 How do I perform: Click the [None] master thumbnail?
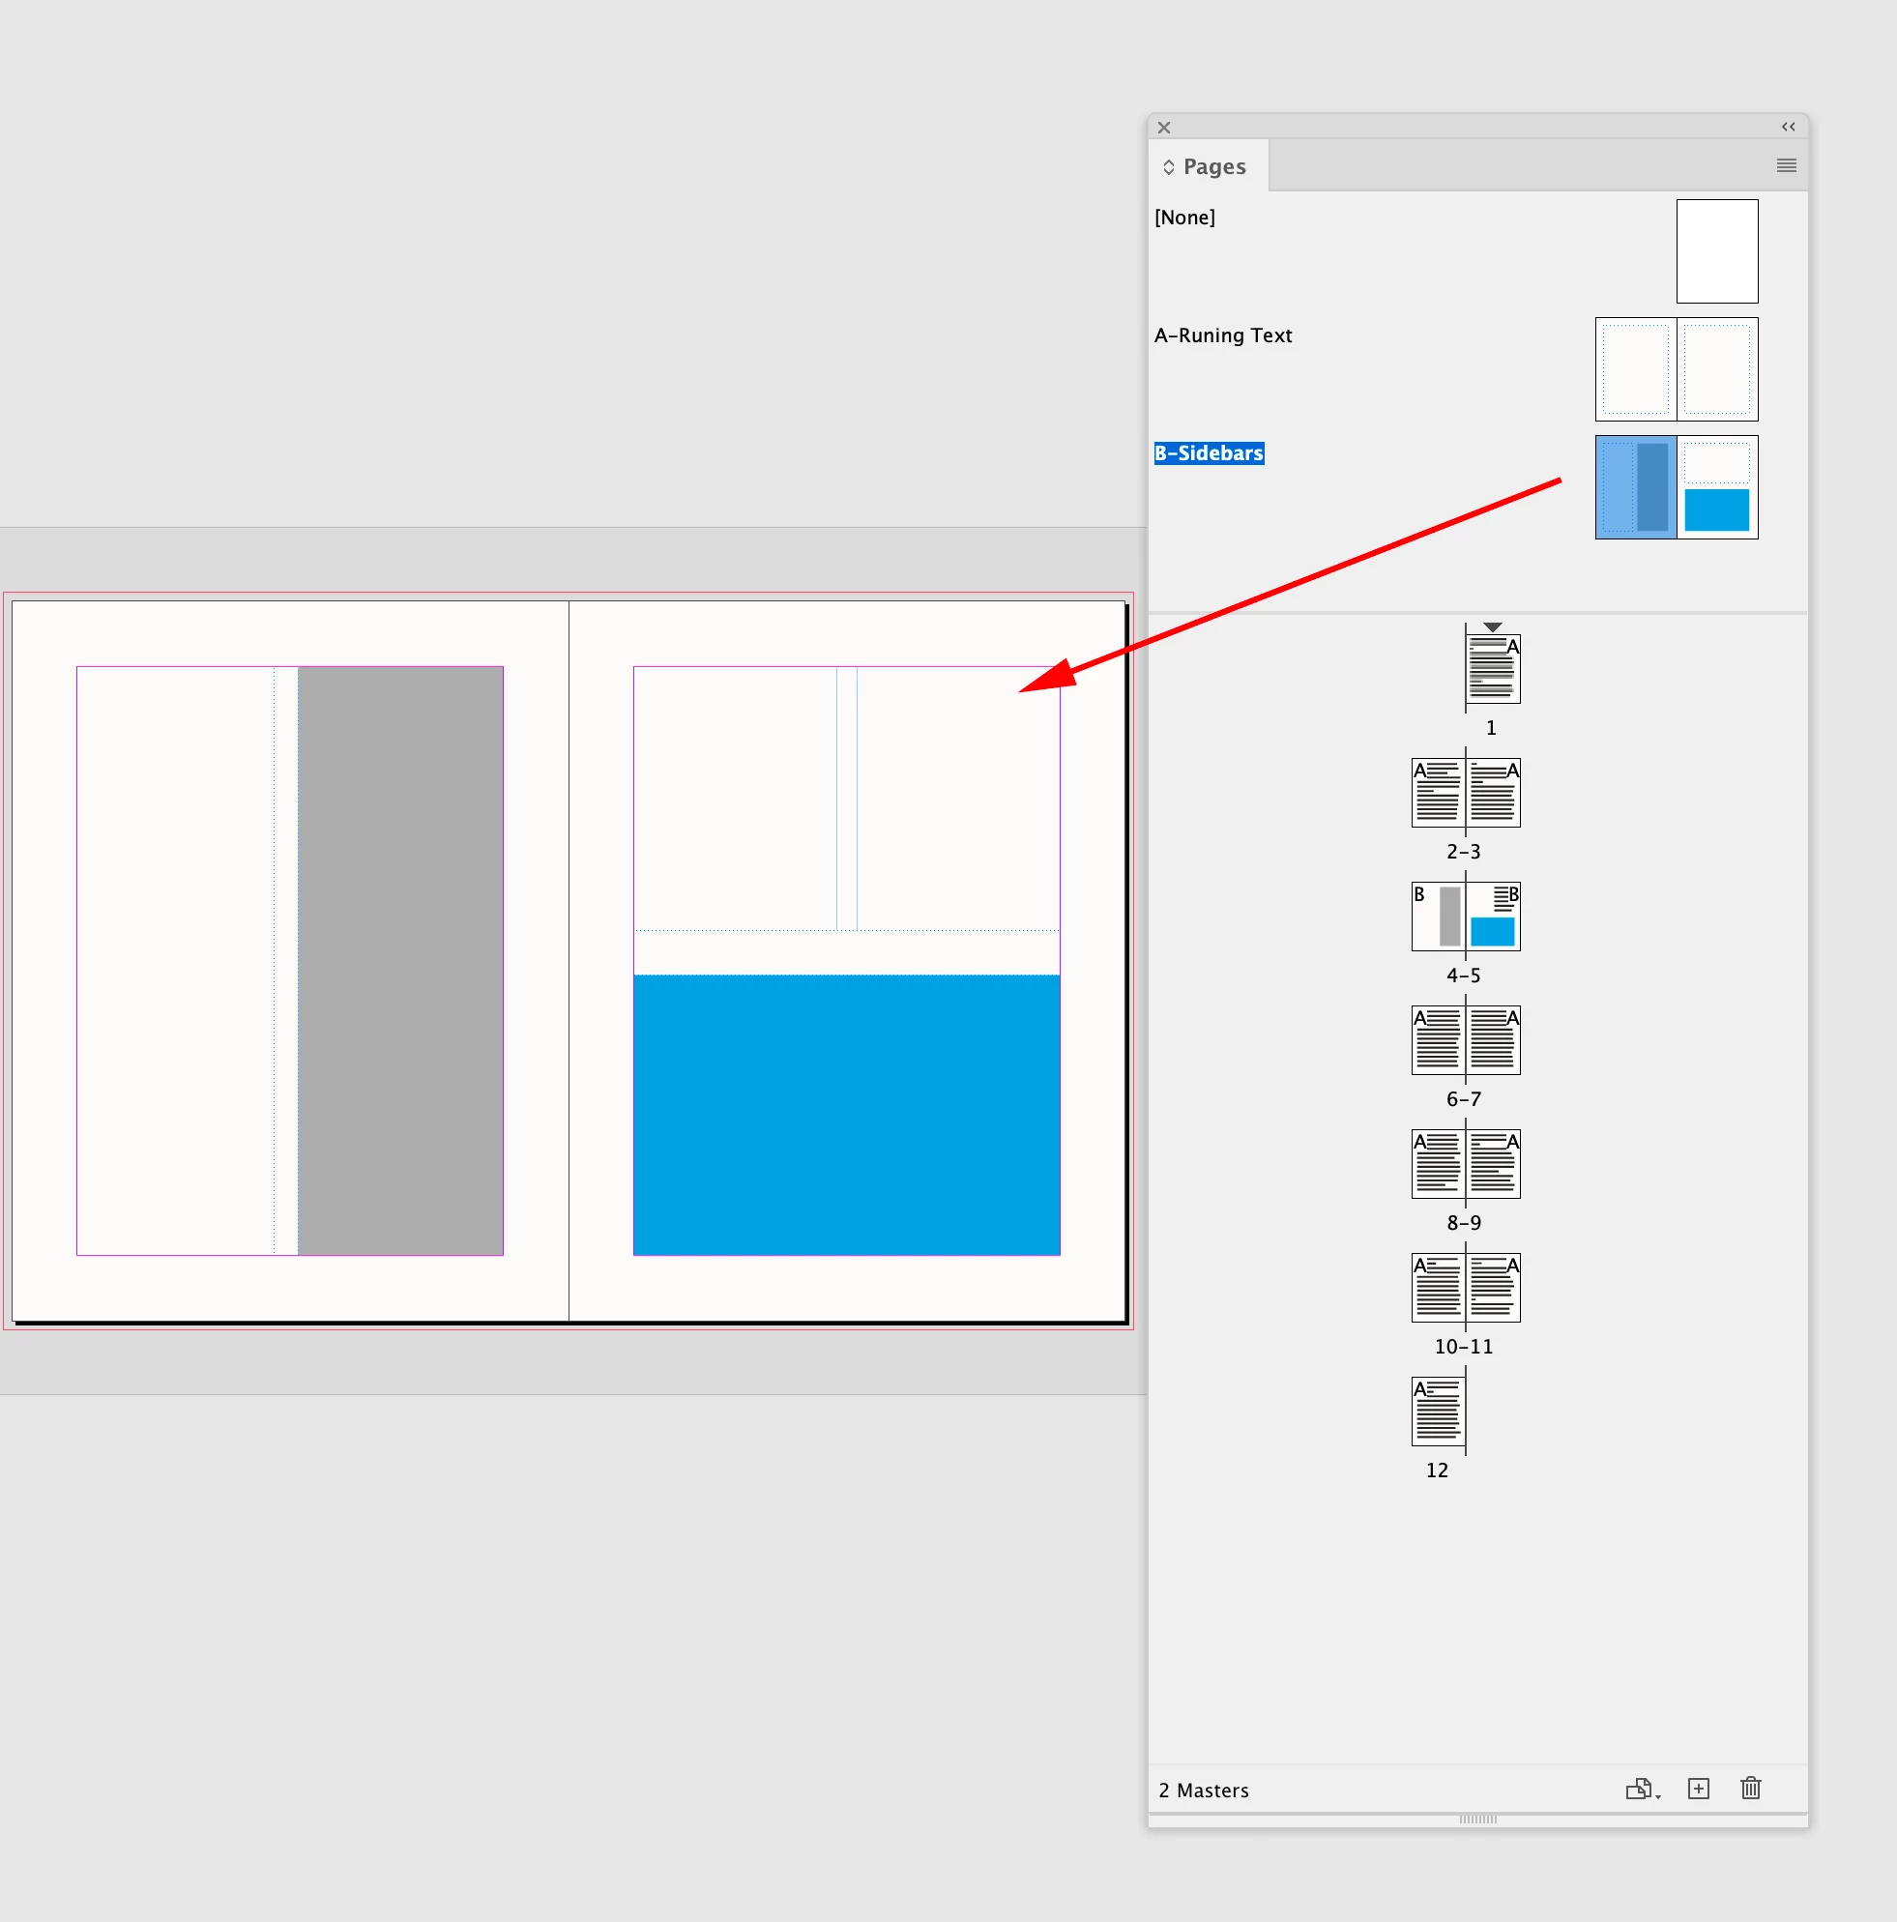click(1717, 250)
